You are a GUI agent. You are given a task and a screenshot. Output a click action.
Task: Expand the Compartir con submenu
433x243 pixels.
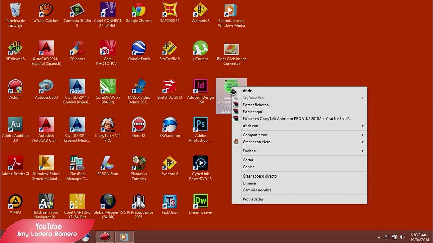[299, 135]
